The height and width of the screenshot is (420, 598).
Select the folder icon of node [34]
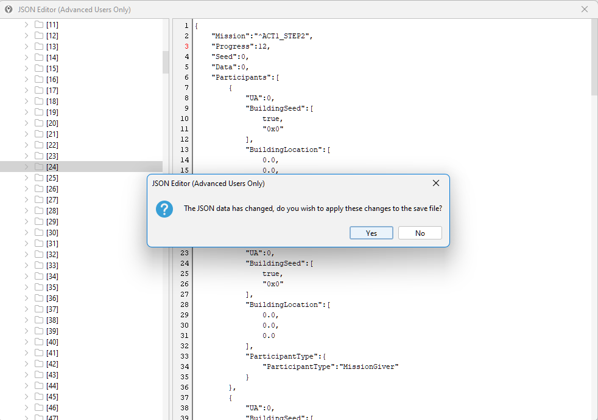pyautogui.click(x=39, y=277)
